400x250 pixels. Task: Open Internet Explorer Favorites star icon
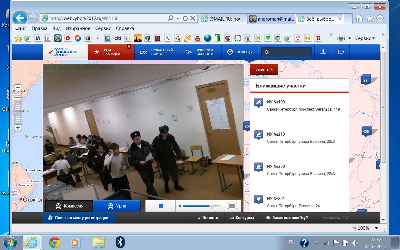coord(370,18)
